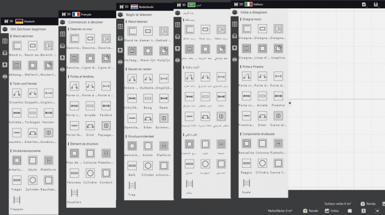385x215 pixels.
Task: Open Mit Zeichnen beginnen tab
Action: pos(28,29)
